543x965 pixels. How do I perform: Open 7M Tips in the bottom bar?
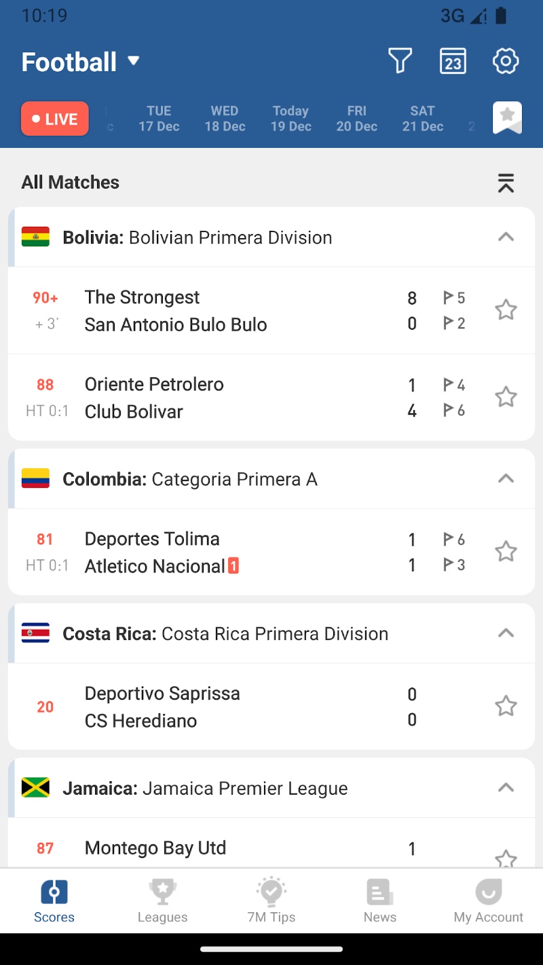[x=271, y=901]
